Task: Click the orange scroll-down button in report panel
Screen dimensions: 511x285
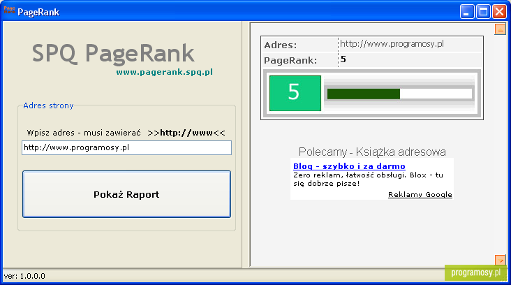Action: point(500,260)
